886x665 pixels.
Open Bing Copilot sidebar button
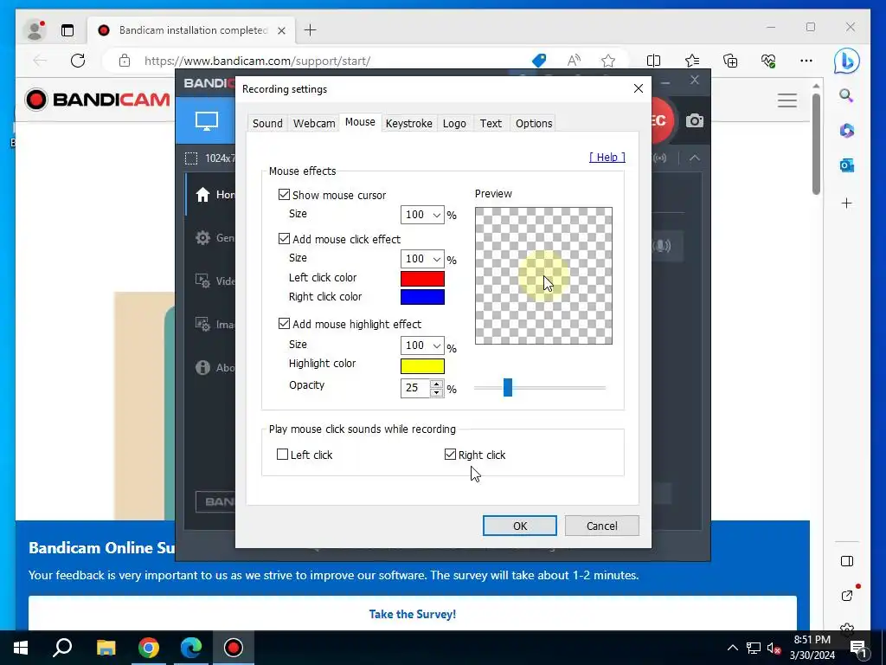tap(846, 61)
